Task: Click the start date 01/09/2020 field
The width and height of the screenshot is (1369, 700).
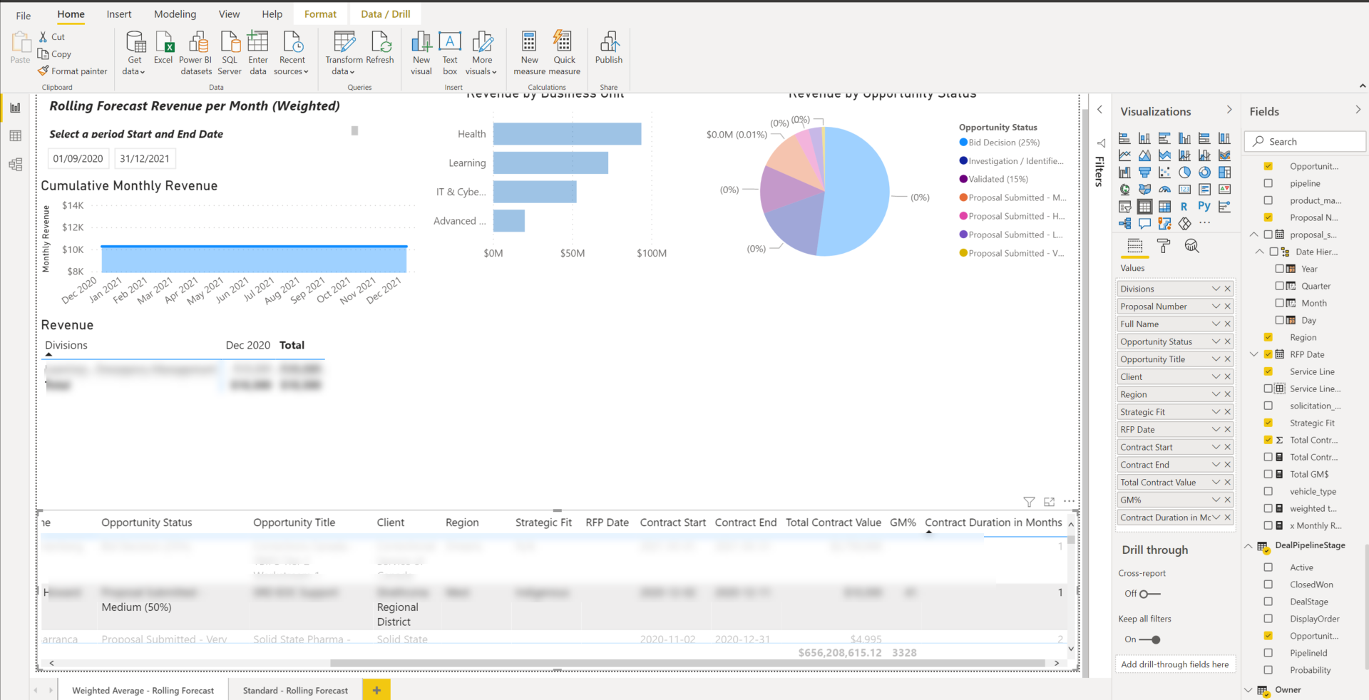Action: click(78, 158)
